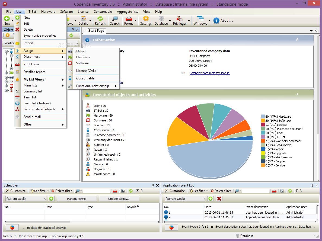
Task: Click the Hardware legend color swatch
Action: 263,116
